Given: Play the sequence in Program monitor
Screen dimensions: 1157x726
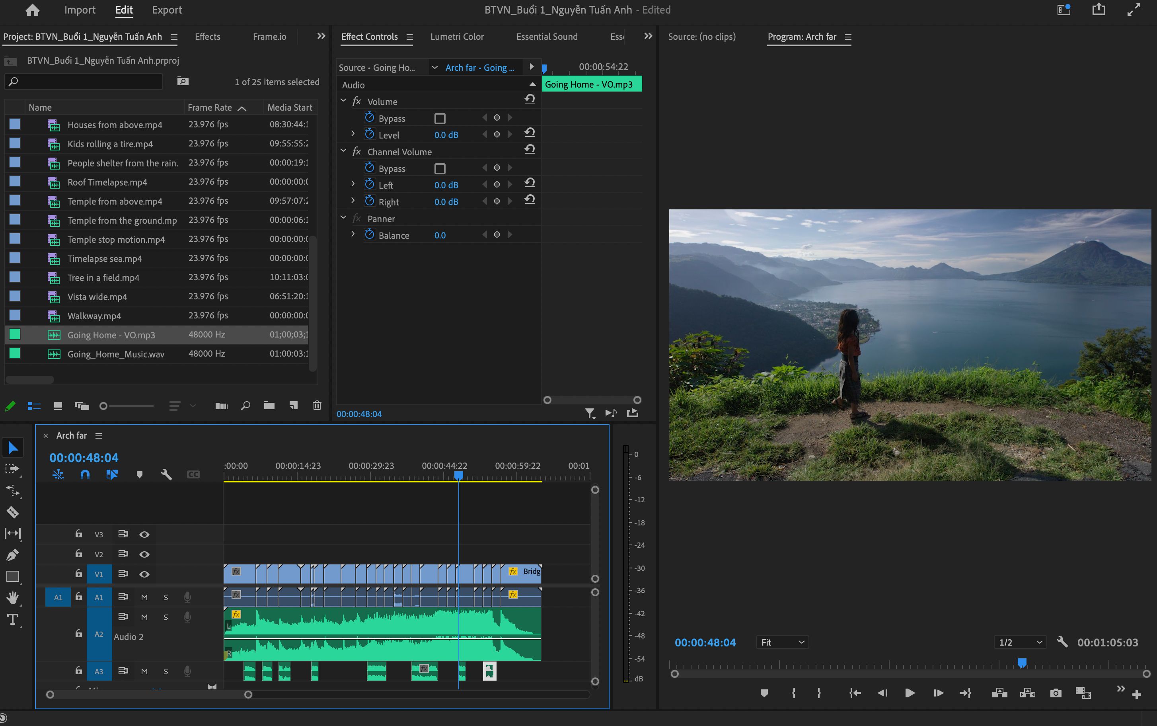Looking at the screenshot, I should [910, 693].
